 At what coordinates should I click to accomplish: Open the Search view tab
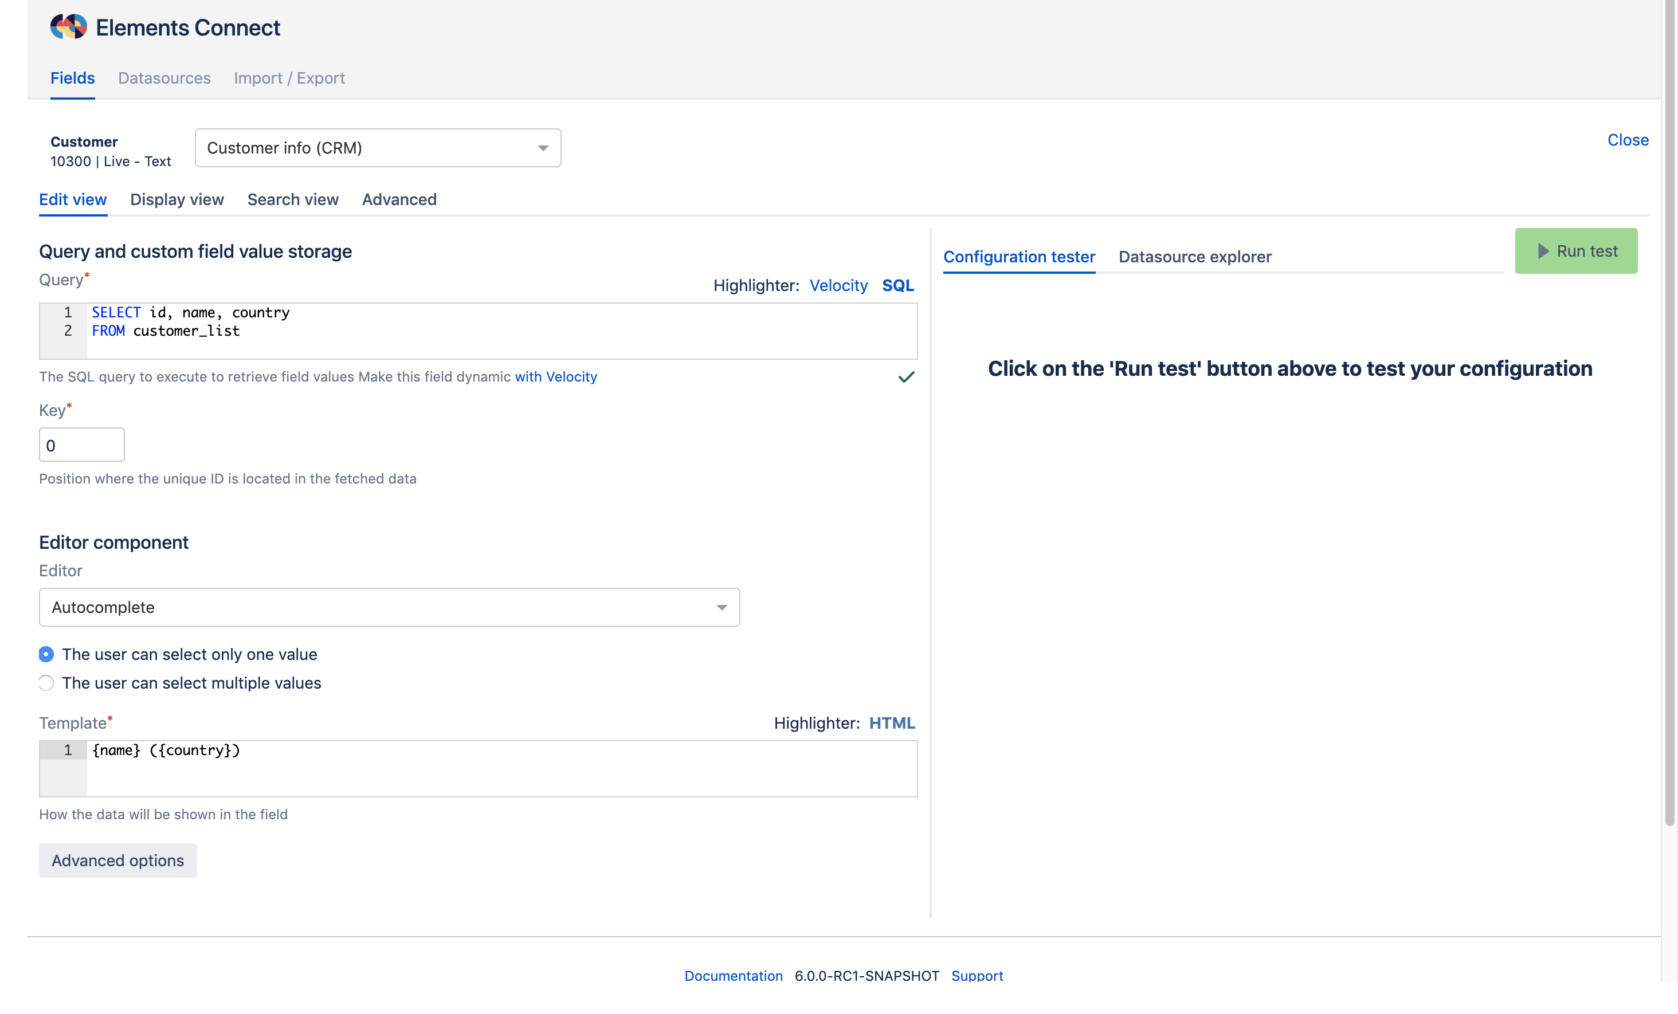pos(293,199)
